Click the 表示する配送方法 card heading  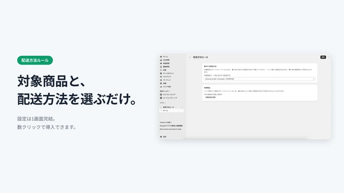210,66
